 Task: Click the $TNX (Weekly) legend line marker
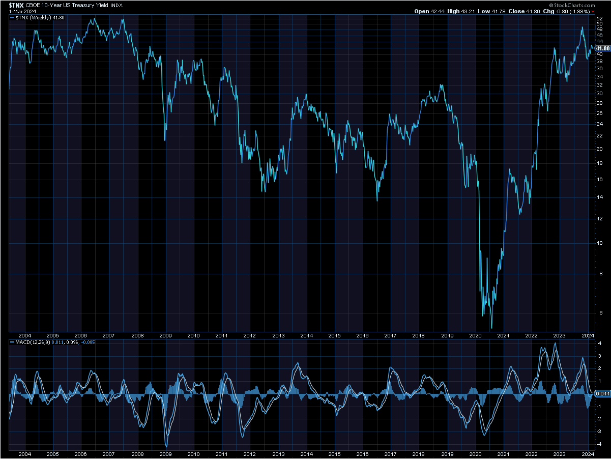(x=12, y=17)
